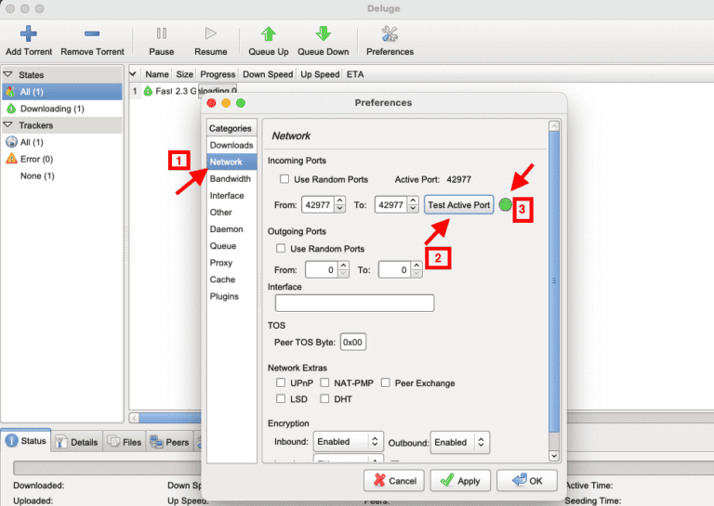Click the Remove Torrent minus icon
The width and height of the screenshot is (714, 506).
click(x=92, y=33)
